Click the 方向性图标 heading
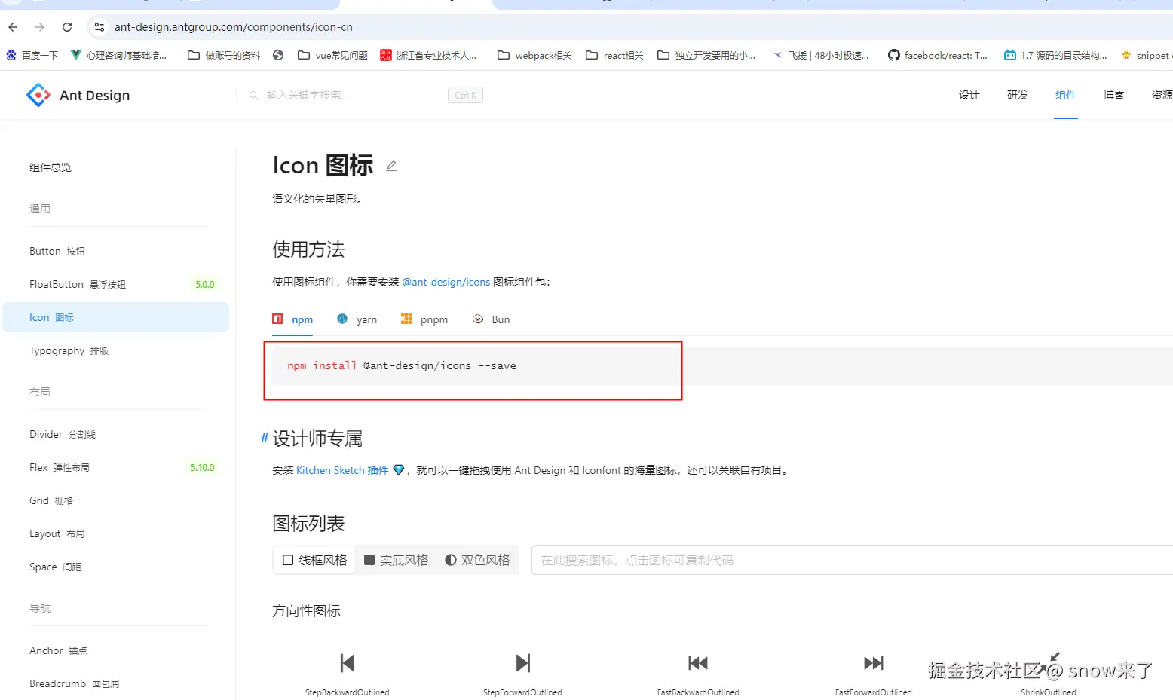Screen dimensions: 1173x700 (306, 611)
